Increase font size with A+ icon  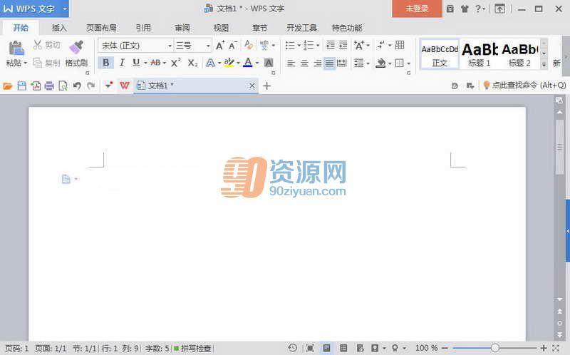(x=220, y=45)
